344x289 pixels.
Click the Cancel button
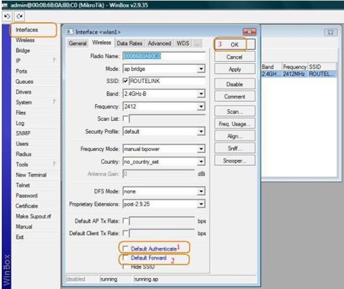click(x=234, y=57)
